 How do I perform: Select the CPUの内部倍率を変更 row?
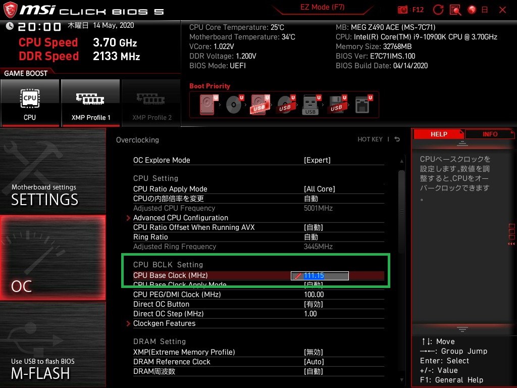(258, 198)
